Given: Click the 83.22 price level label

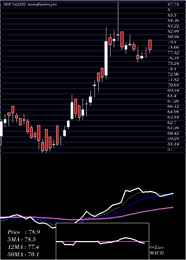Looking at the screenshot, I should coord(173,26).
